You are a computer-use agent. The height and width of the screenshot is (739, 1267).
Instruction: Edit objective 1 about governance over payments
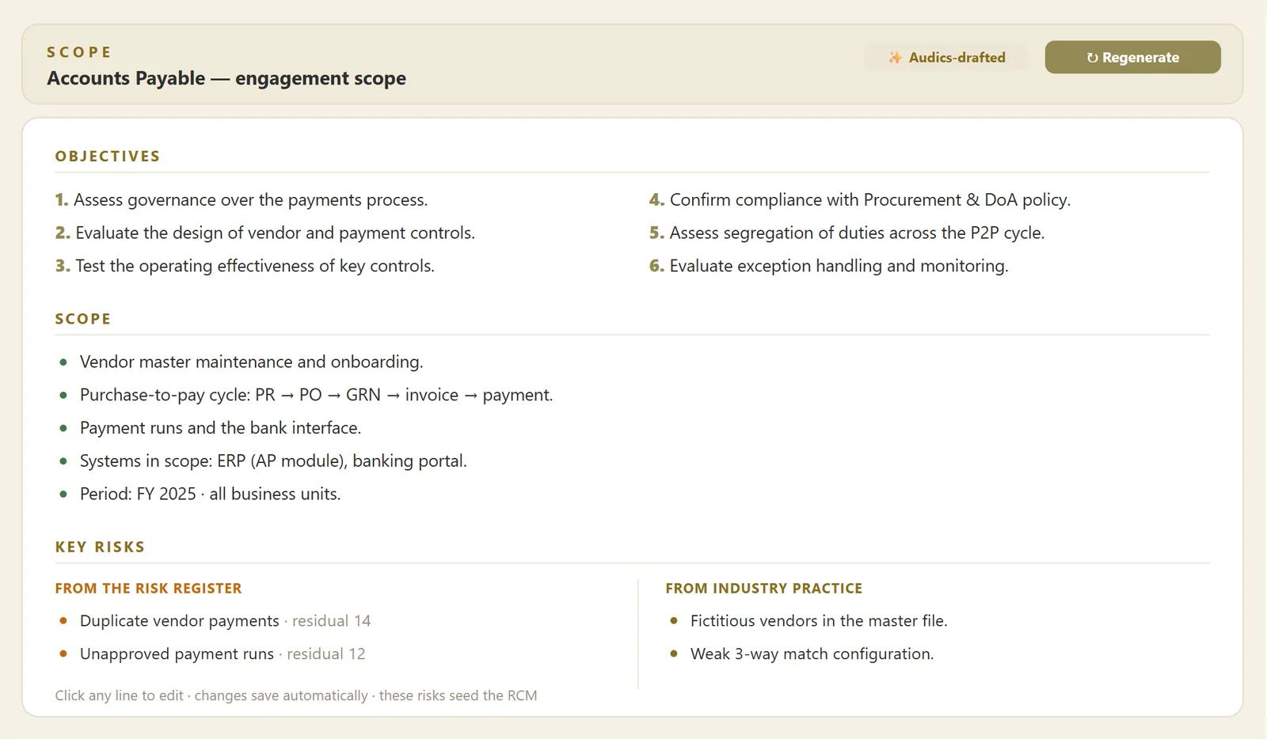242,200
